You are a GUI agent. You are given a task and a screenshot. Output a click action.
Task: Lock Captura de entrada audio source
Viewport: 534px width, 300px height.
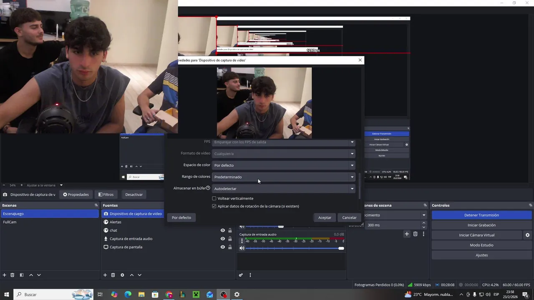pos(230,239)
